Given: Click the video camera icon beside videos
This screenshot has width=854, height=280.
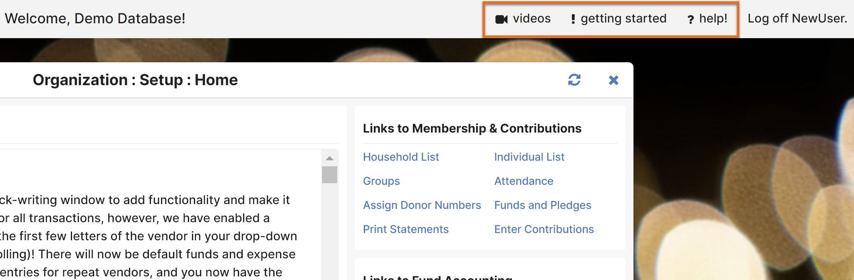Looking at the screenshot, I should [501, 19].
